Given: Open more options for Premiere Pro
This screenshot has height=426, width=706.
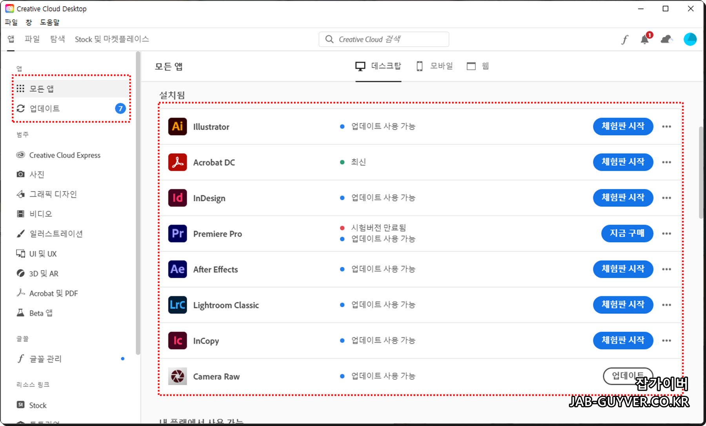Looking at the screenshot, I should click(x=666, y=234).
